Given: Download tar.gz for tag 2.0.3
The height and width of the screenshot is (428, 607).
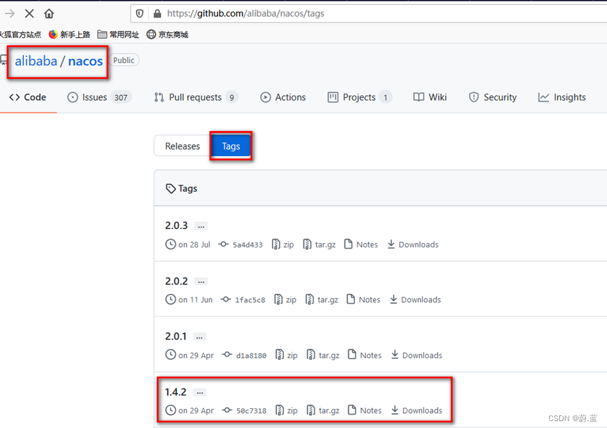Looking at the screenshot, I should pos(319,245).
